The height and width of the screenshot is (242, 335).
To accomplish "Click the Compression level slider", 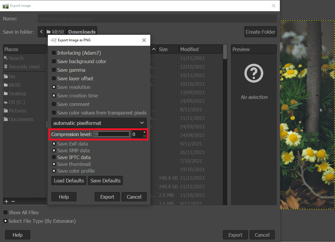I will (112, 134).
